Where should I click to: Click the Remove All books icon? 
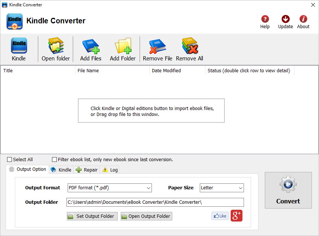(x=190, y=46)
